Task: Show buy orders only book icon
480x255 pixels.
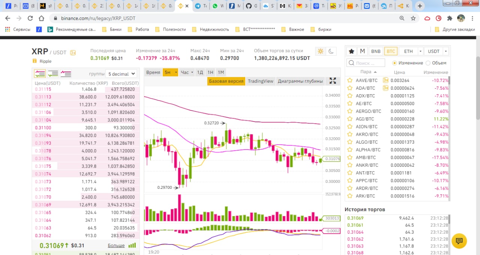Action: point(53,74)
